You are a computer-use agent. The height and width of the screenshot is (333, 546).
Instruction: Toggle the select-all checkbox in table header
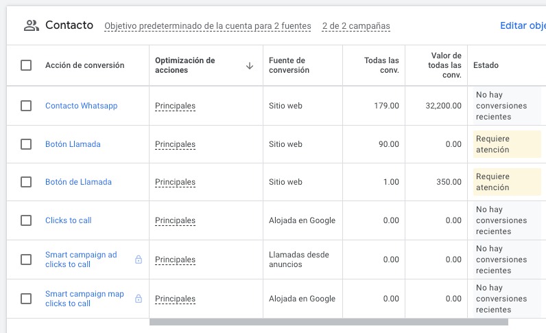coord(26,65)
